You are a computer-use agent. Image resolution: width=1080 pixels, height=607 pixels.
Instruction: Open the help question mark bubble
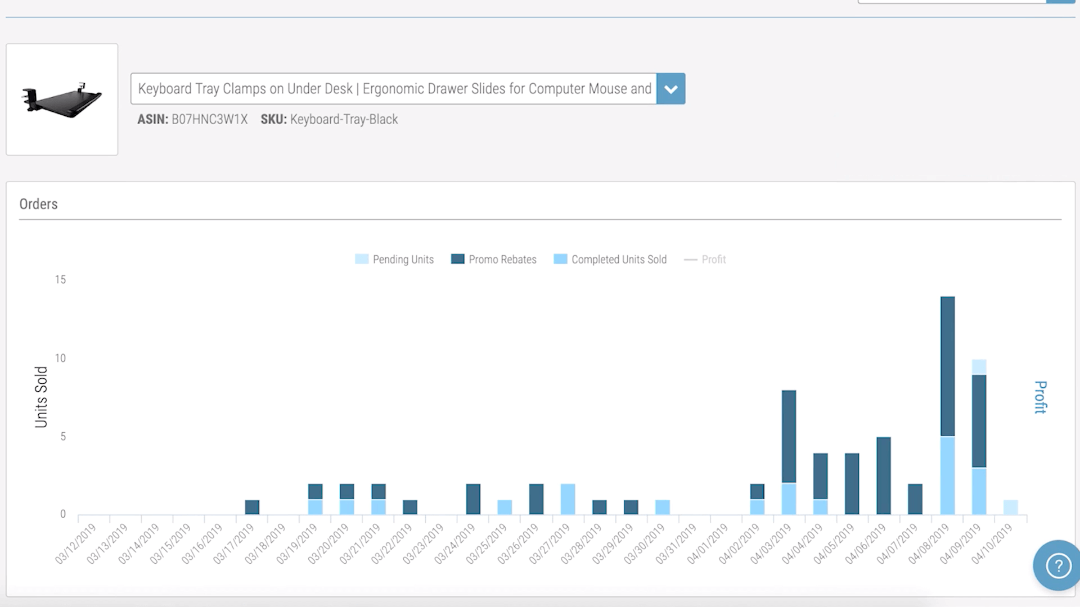coord(1057,565)
